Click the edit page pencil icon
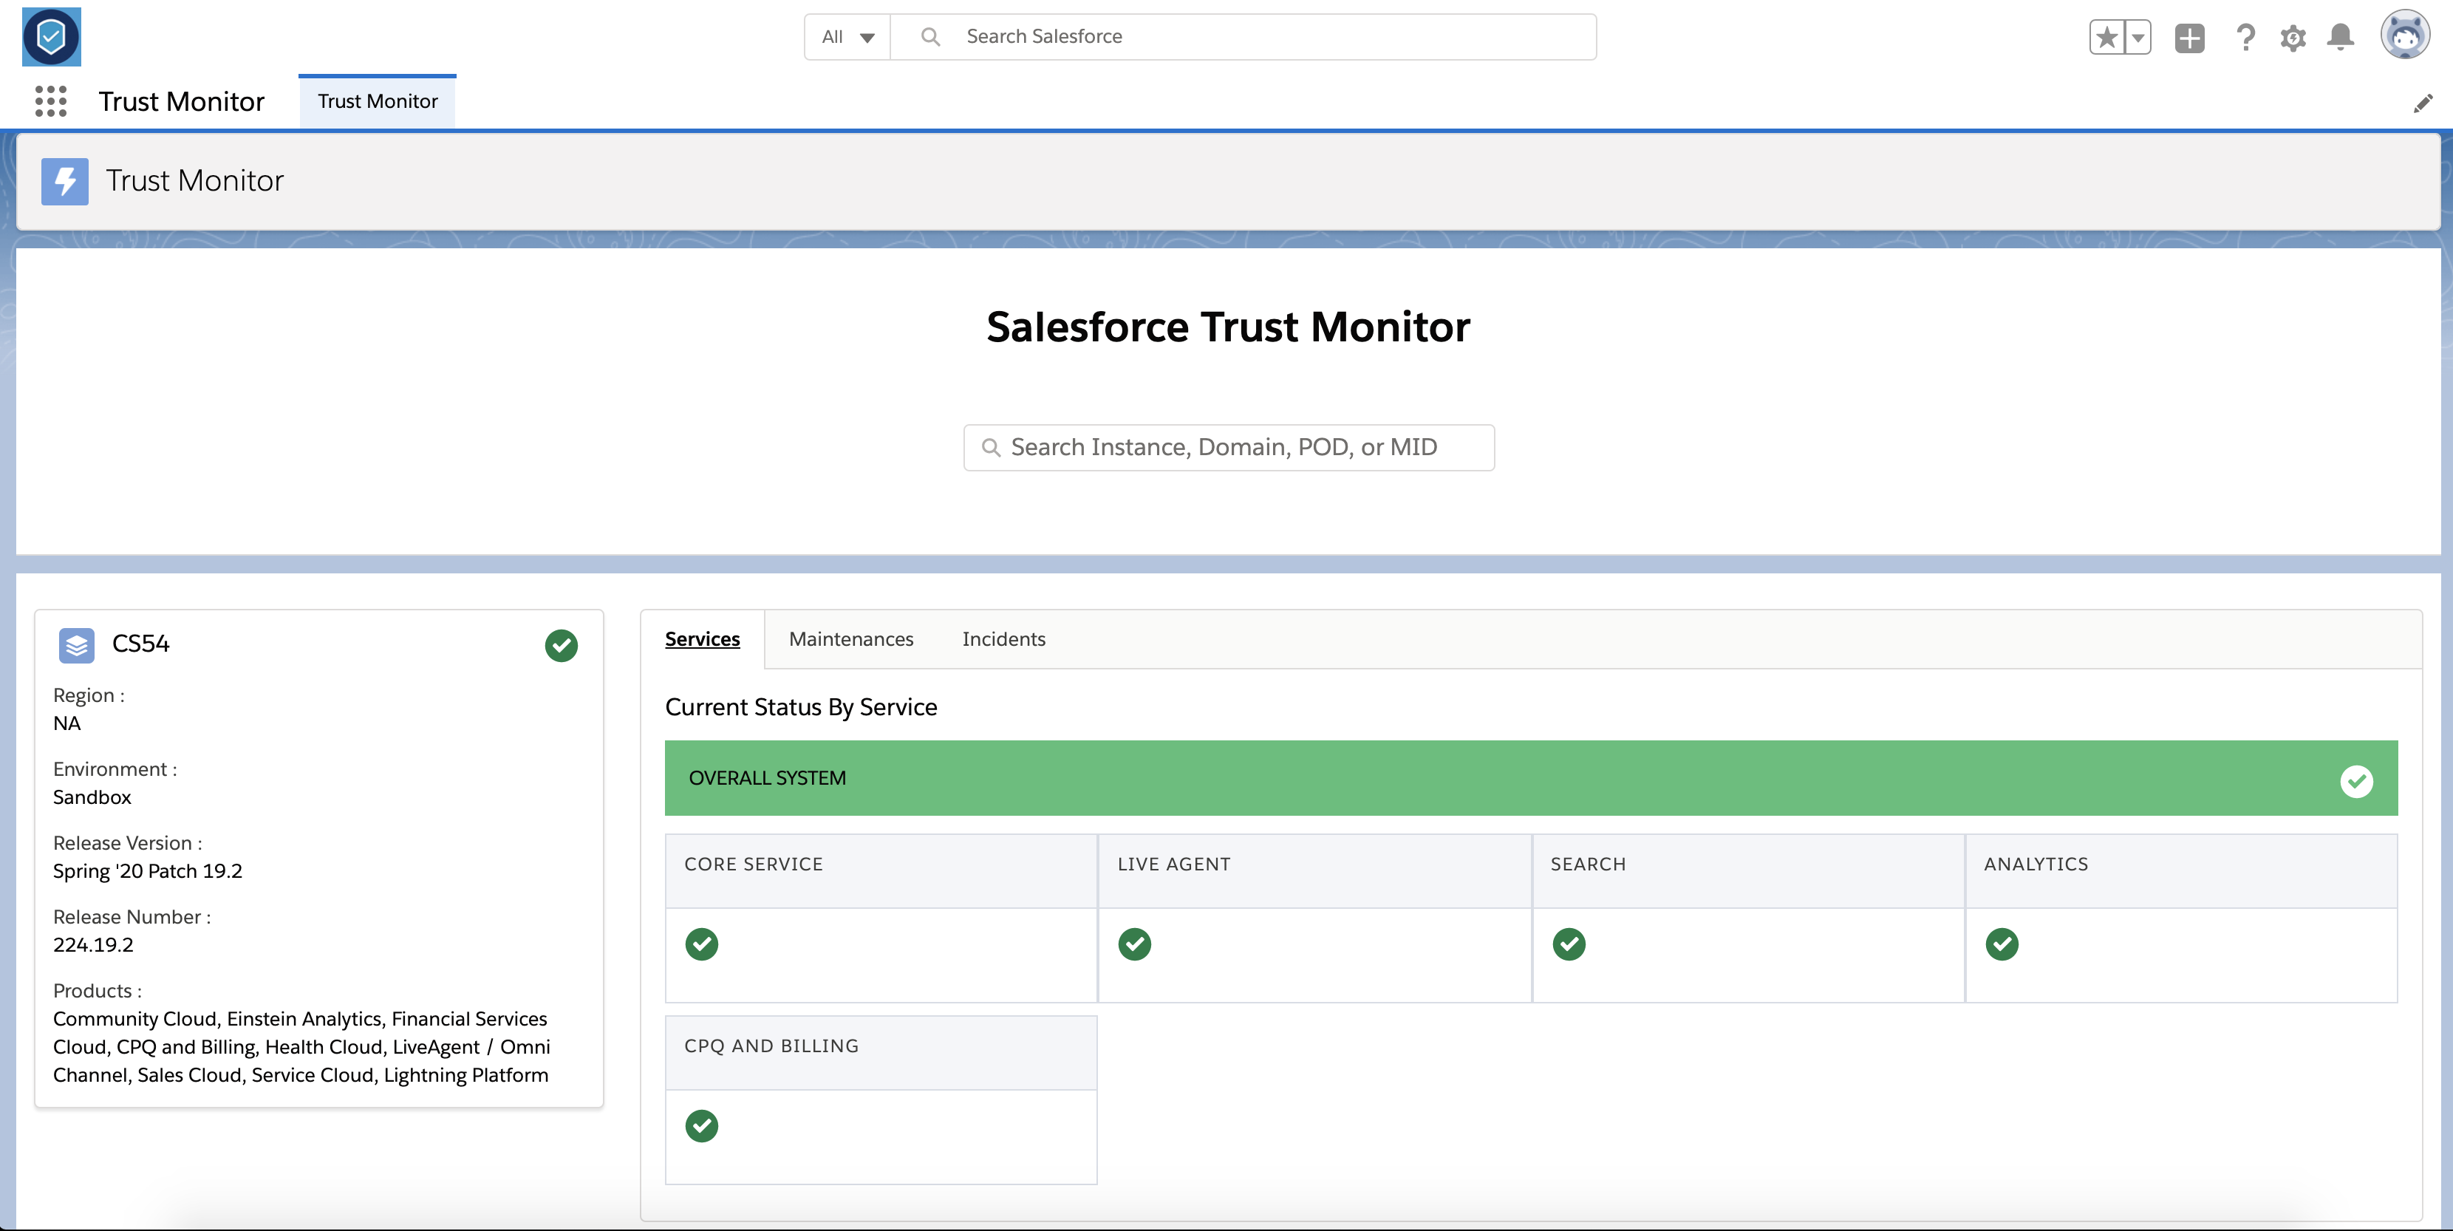Viewport: 2453px width, 1231px height. coord(2423,103)
